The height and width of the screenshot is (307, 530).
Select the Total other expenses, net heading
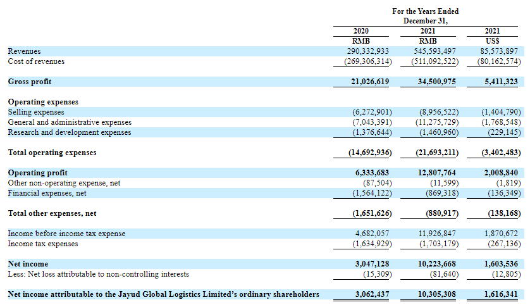[52, 213]
